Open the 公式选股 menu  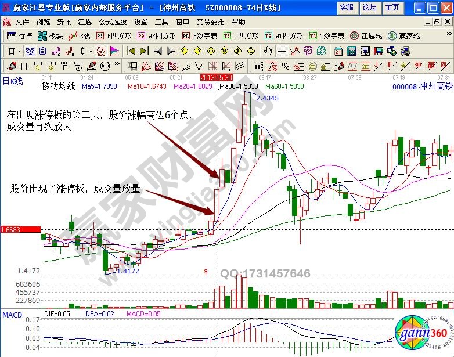click(113, 21)
